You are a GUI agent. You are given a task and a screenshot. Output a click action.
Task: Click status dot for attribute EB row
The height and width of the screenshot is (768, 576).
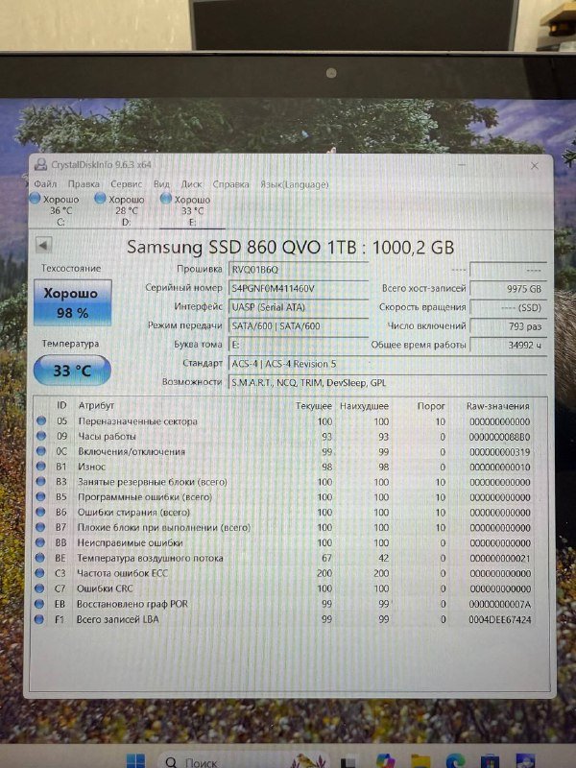(39, 604)
